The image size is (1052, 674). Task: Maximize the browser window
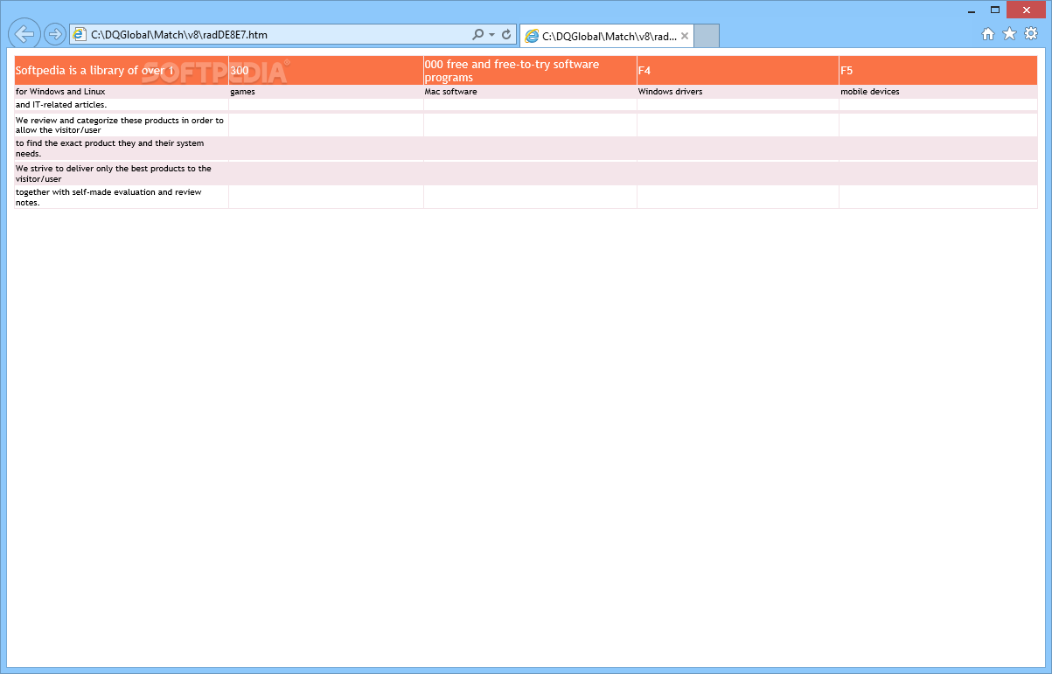click(995, 10)
